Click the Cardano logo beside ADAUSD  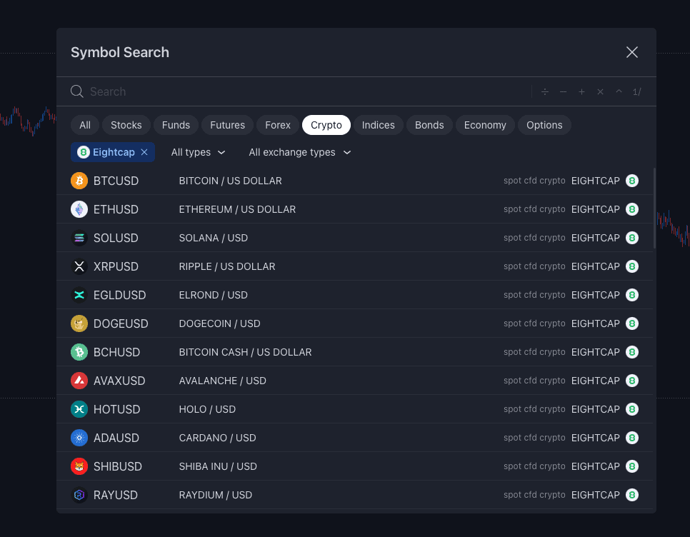click(79, 438)
